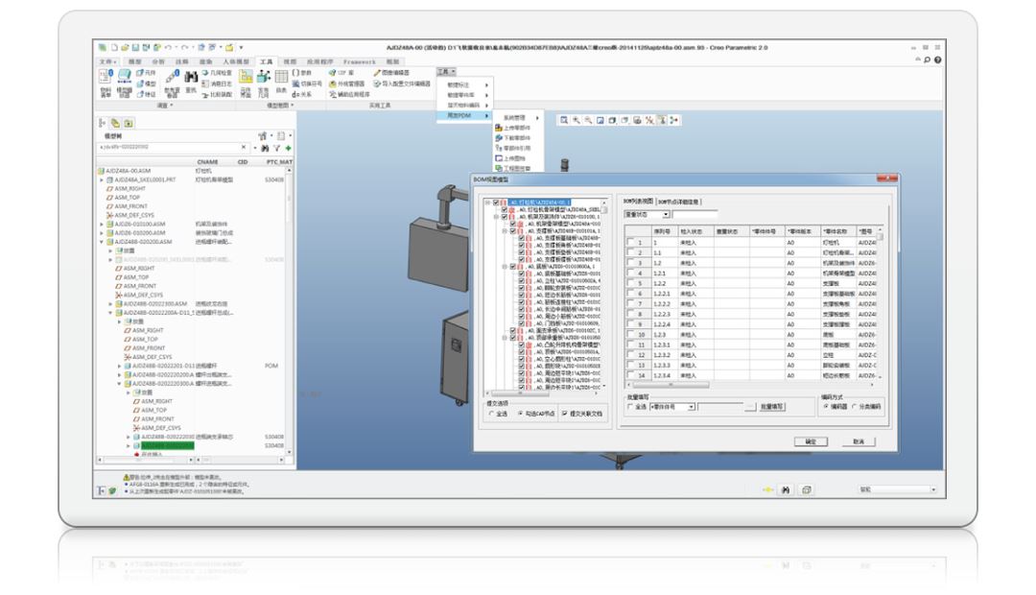Open the 重量状态 filter dropdown
This screenshot has width=1036, height=595.
click(666, 214)
